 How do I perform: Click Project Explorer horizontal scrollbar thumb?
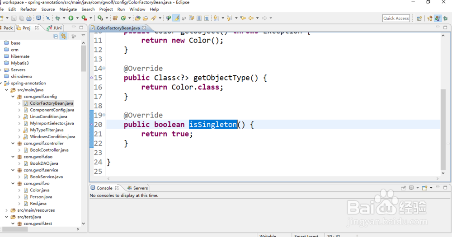pos(14,229)
